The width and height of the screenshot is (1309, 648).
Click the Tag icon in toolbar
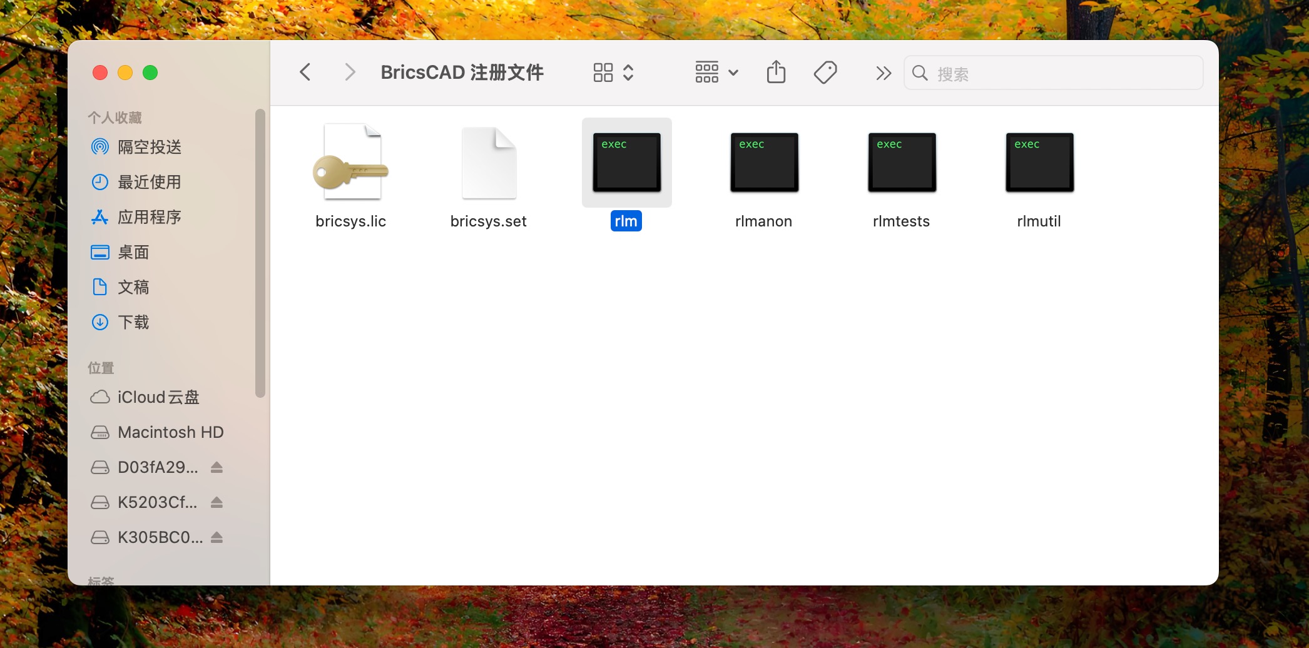tap(825, 73)
